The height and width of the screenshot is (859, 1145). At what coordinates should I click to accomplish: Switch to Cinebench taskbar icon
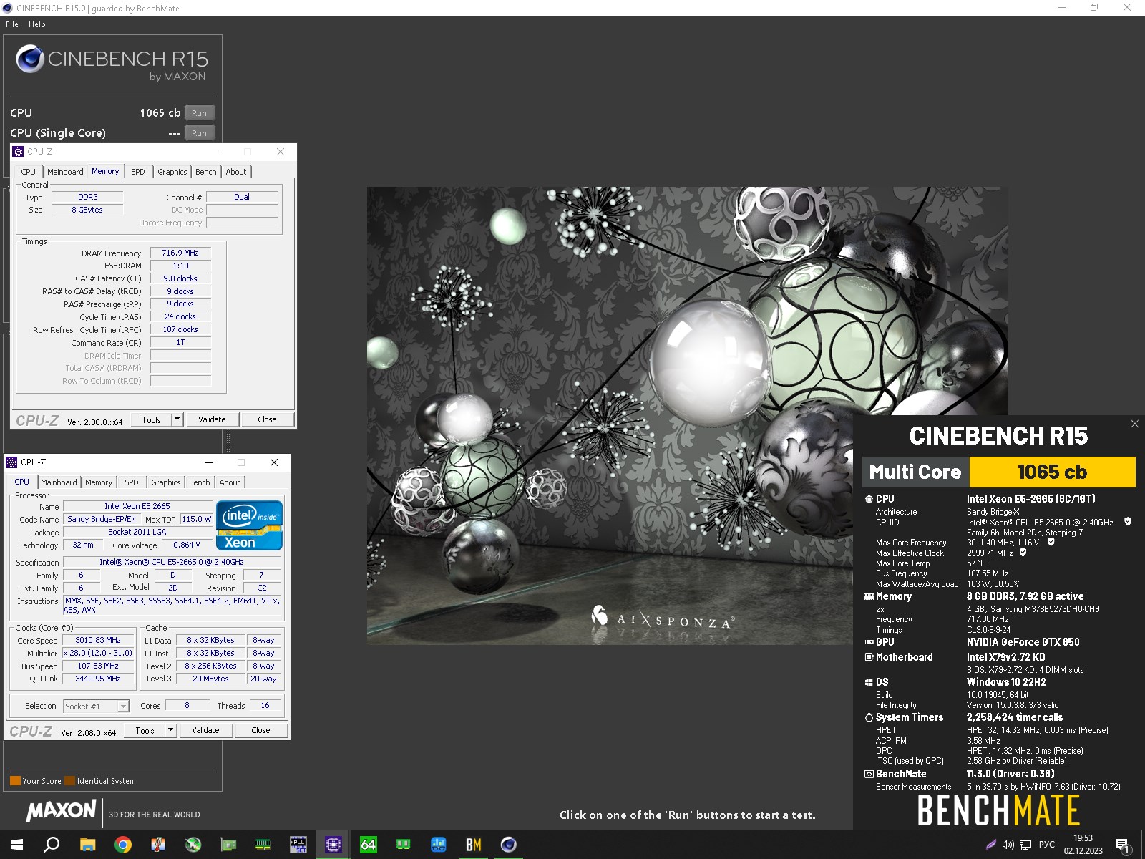509,845
